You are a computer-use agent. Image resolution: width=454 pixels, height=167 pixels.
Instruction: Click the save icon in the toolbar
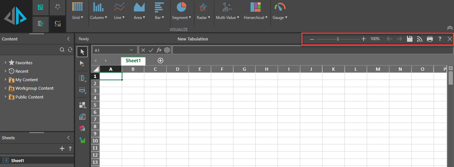coord(410,39)
